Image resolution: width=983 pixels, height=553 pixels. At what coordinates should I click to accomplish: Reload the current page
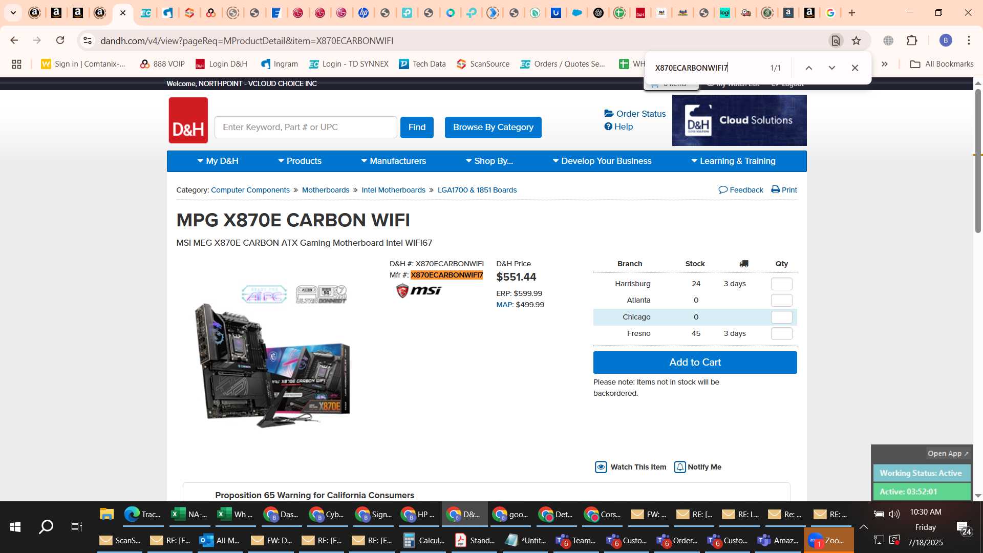60,40
